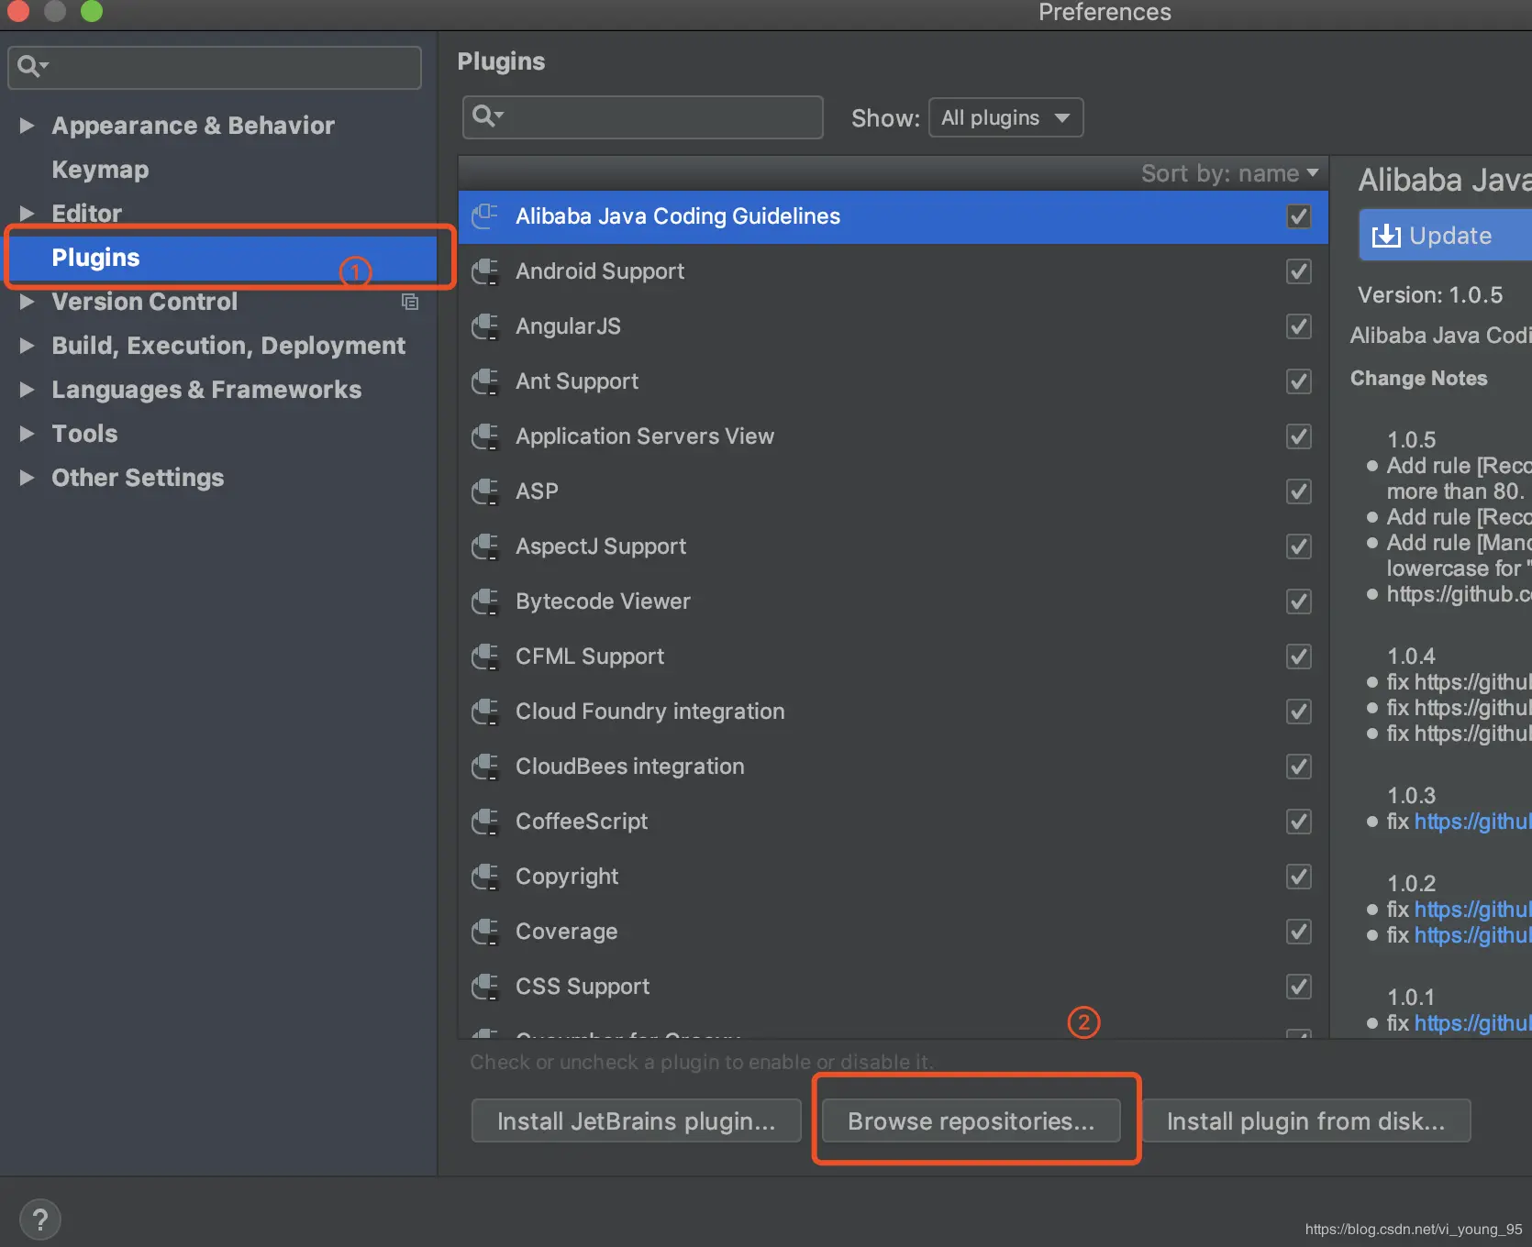The width and height of the screenshot is (1532, 1247).
Task: Click the CoffeeScript plugin icon
Action: pyautogui.click(x=485, y=822)
